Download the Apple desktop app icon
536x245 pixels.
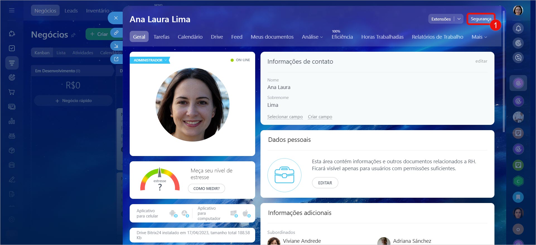point(246,213)
